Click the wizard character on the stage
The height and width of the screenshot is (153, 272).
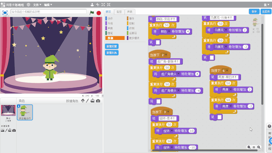[50, 68]
